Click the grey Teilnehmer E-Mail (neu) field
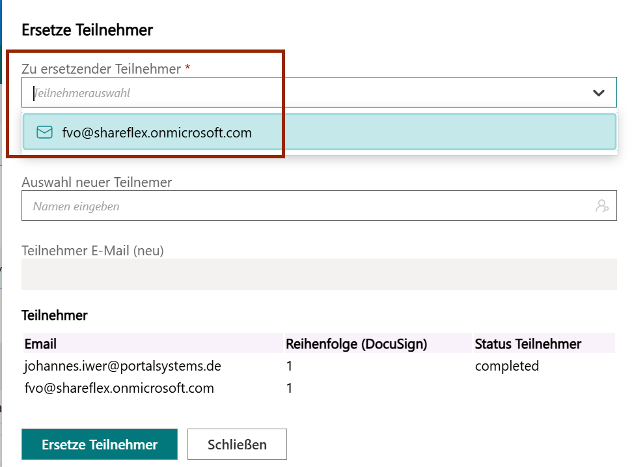632x467 pixels. (x=319, y=274)
